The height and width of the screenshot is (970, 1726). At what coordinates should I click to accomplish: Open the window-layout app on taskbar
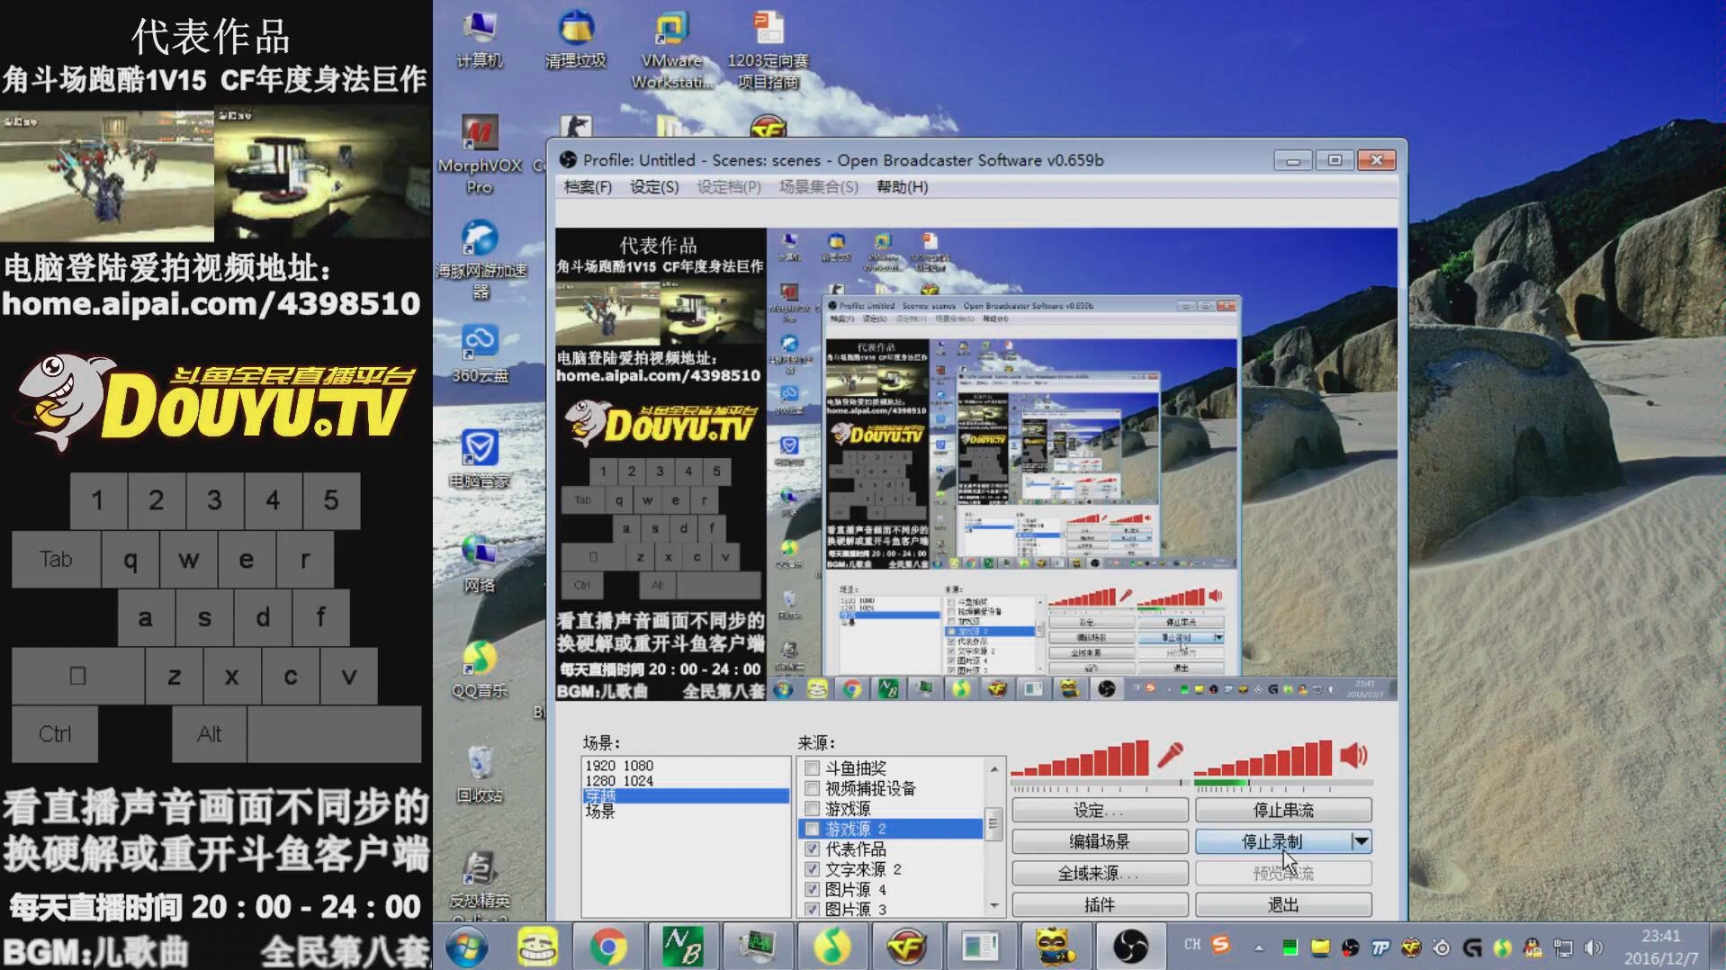980,947
